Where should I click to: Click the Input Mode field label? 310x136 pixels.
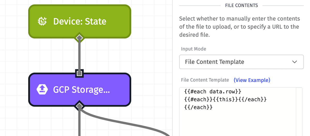click(193, 49)
